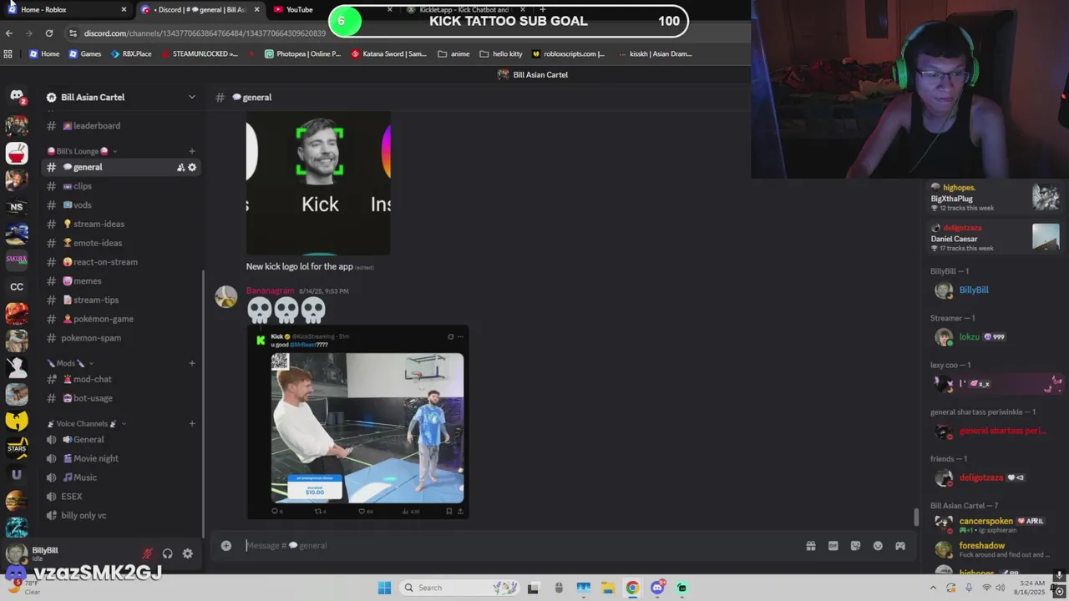Create channel in Mods category
This screenshot has height=601, width=1069.
pos(192,363)
